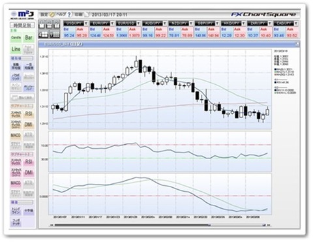Select Candle chart type
Image resolution: width=313 pixels, height=242 pixels.
click(16, 38)
